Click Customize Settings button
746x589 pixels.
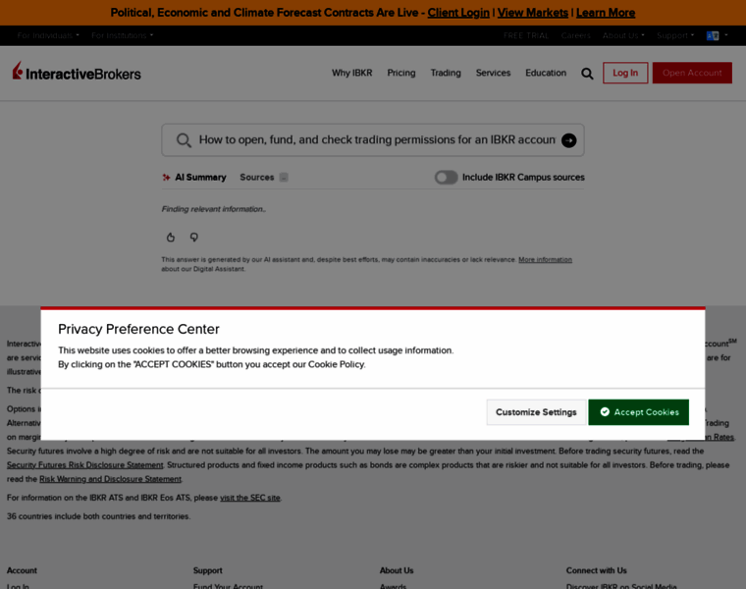click(x=536, y=412)
